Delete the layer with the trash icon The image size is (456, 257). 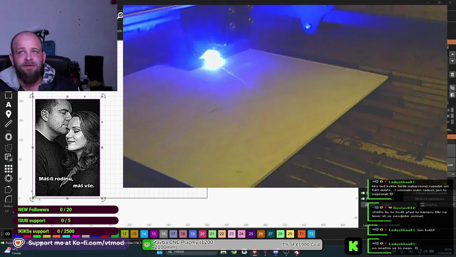[452, 75]
